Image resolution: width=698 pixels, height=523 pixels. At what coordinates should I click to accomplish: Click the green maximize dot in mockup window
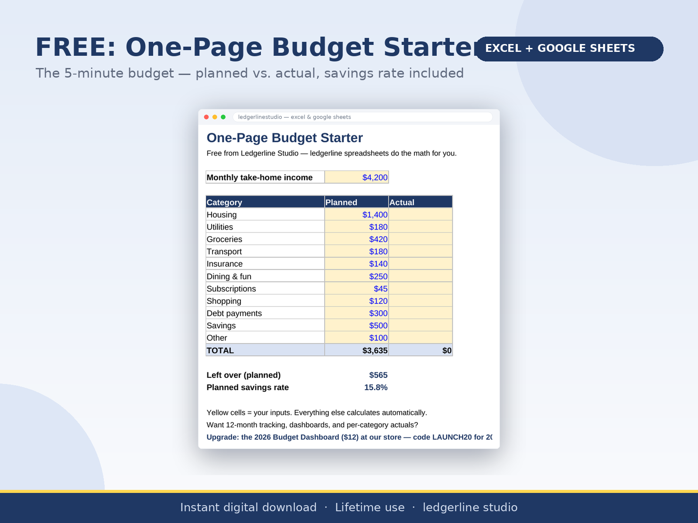[223, 117]
